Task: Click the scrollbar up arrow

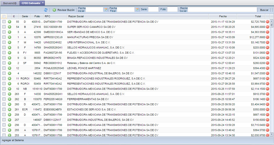Action: click(x=272, y=21)
